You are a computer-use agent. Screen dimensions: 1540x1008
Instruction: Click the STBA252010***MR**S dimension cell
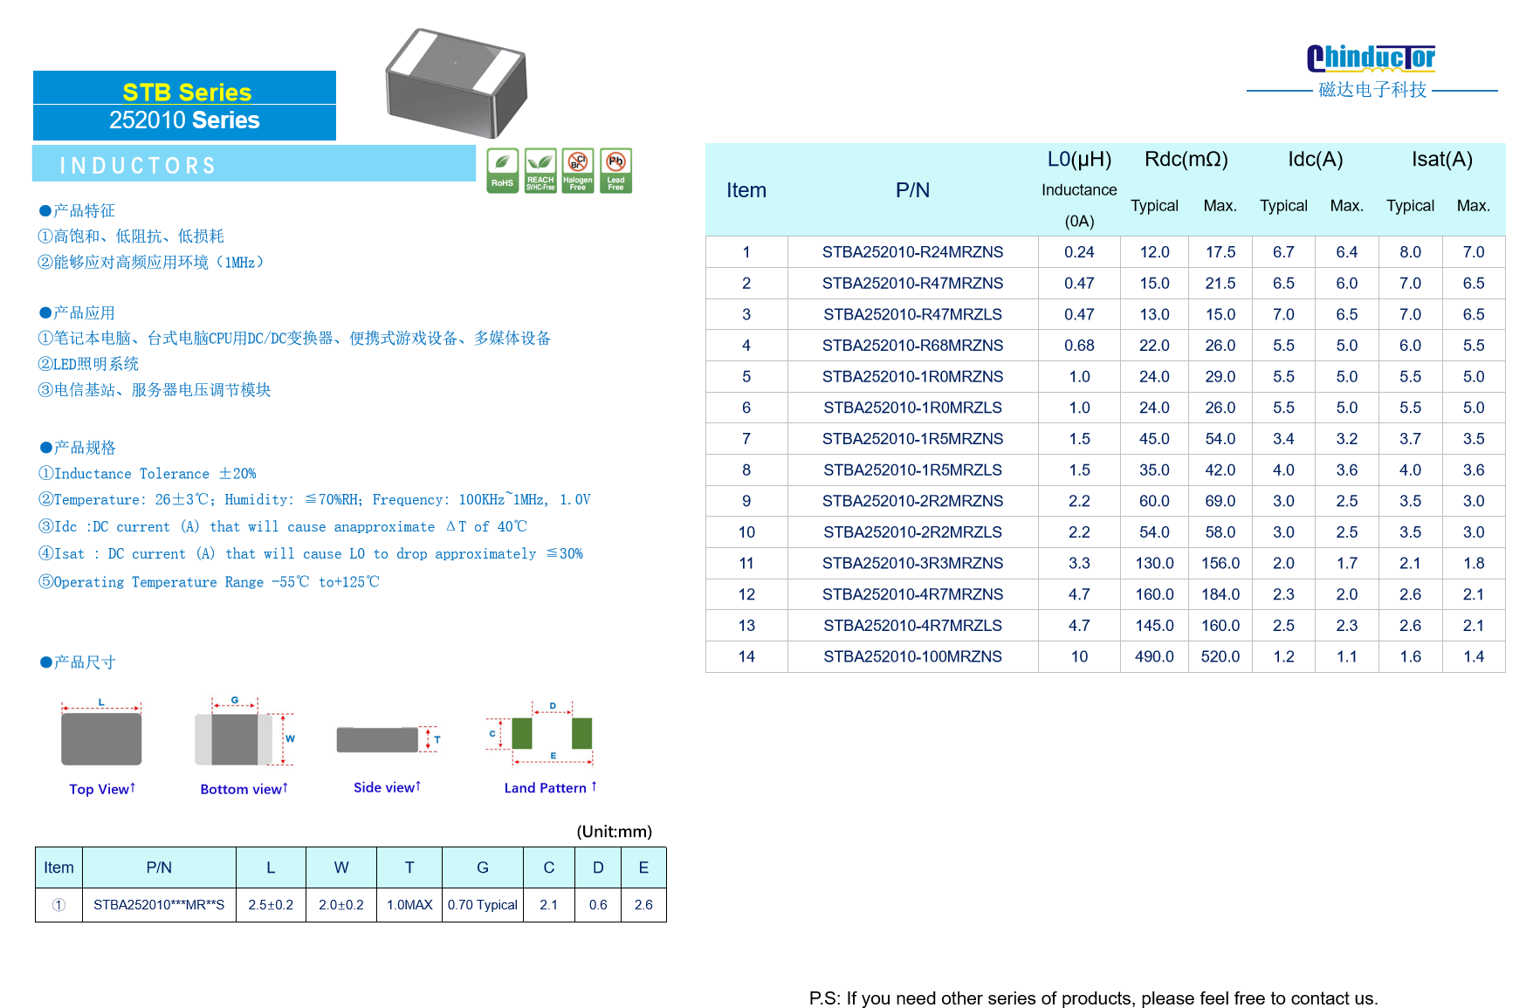(x=159, y=905)
